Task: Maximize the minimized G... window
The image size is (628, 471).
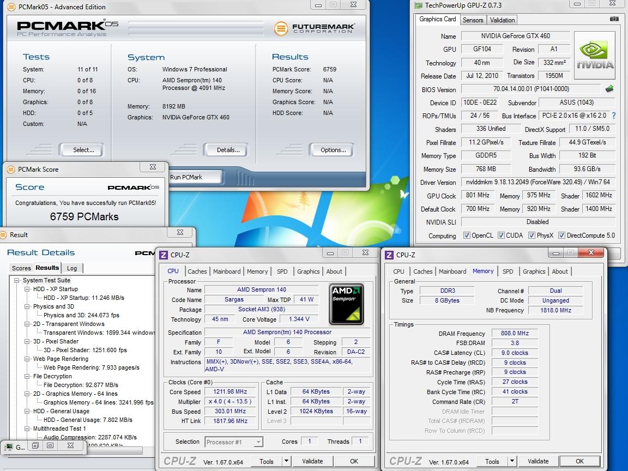Action: coord(50,445)
